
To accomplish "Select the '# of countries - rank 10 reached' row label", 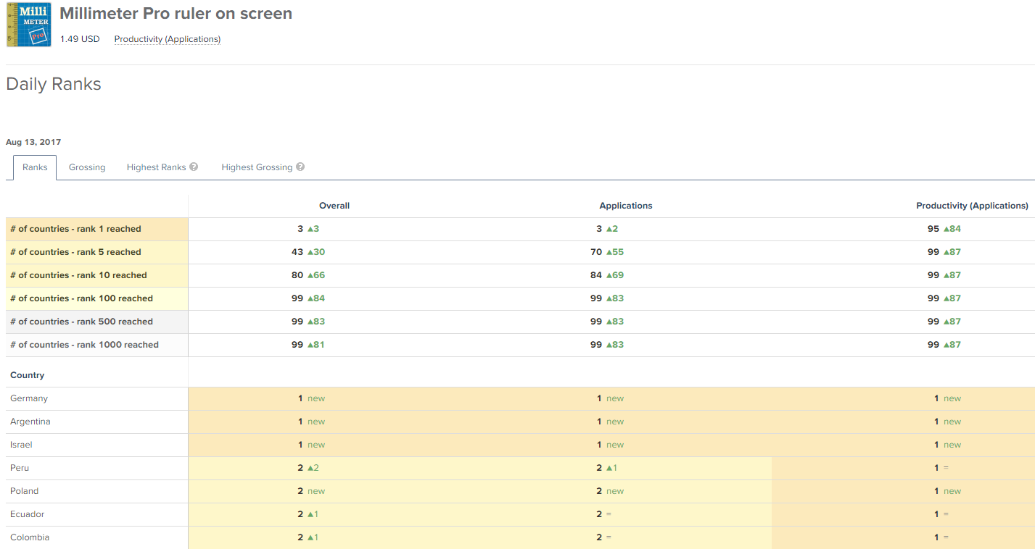I will point(78,275).
